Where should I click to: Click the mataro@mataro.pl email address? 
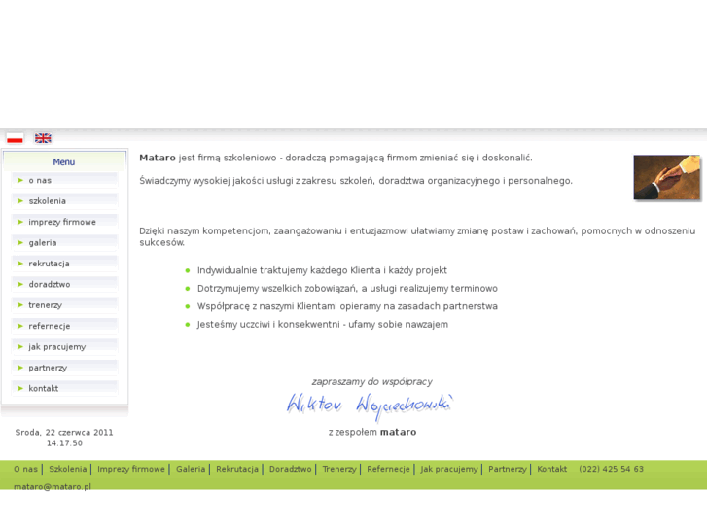pos(53,486)
